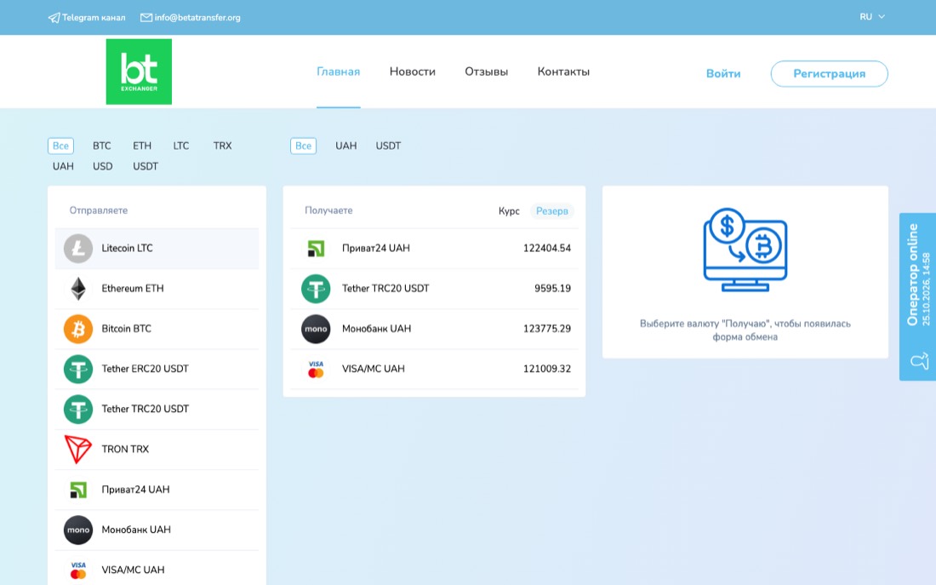
Task: Toggle the Резерв column view
Action: tap(552, 211)
